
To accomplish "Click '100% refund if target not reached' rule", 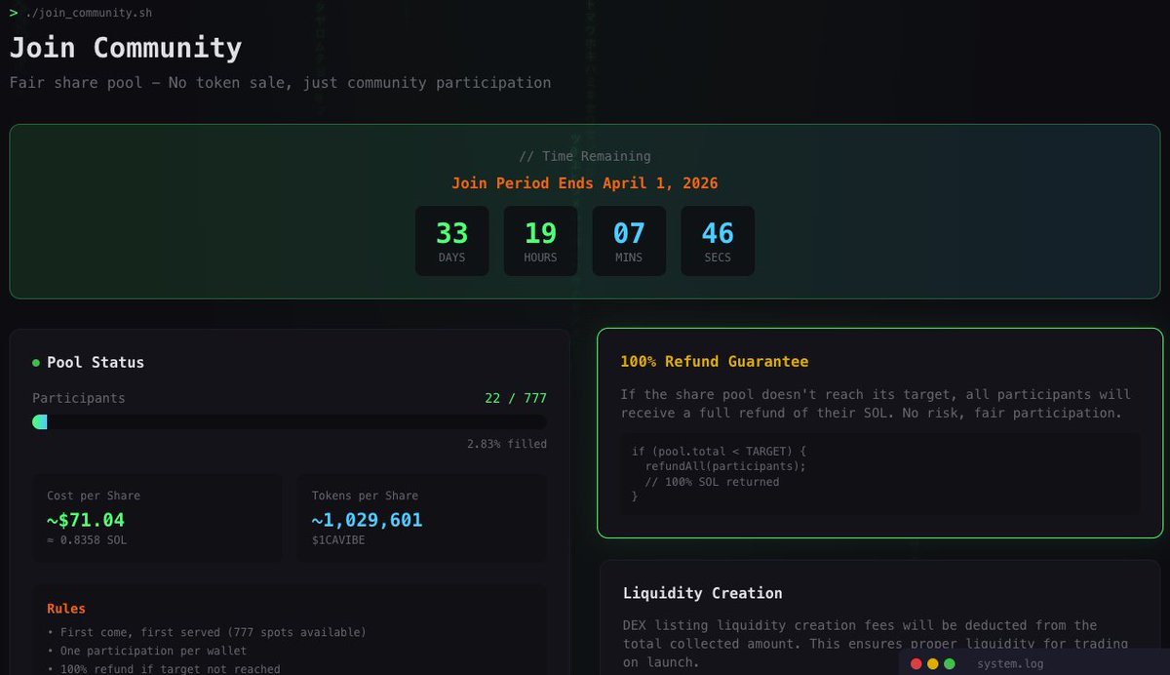I will [164, 669].
